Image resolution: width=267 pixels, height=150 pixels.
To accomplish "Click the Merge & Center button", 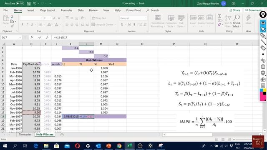I will tap(103, 25).
